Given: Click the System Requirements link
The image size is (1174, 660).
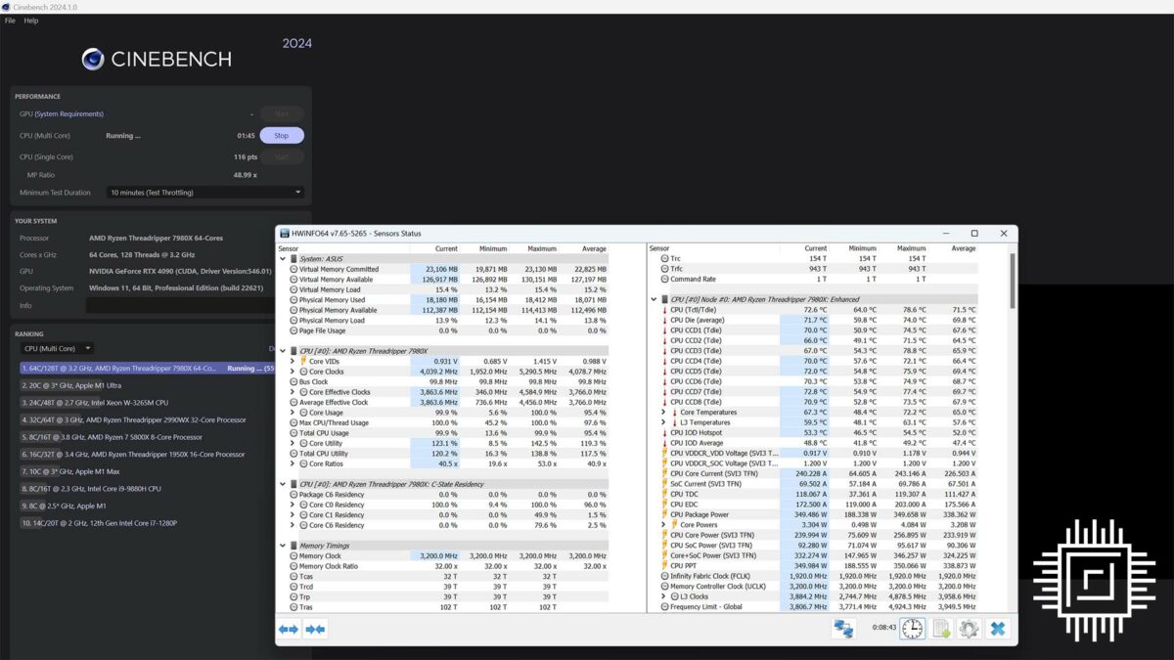Looking at the screenshot, I should tap(68, 114).
